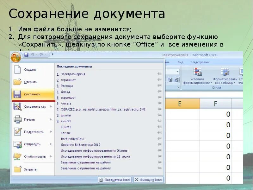The image size is (253, 190).
Task: Click the envelope icon next to Отправить
Action: pos(18,144)
